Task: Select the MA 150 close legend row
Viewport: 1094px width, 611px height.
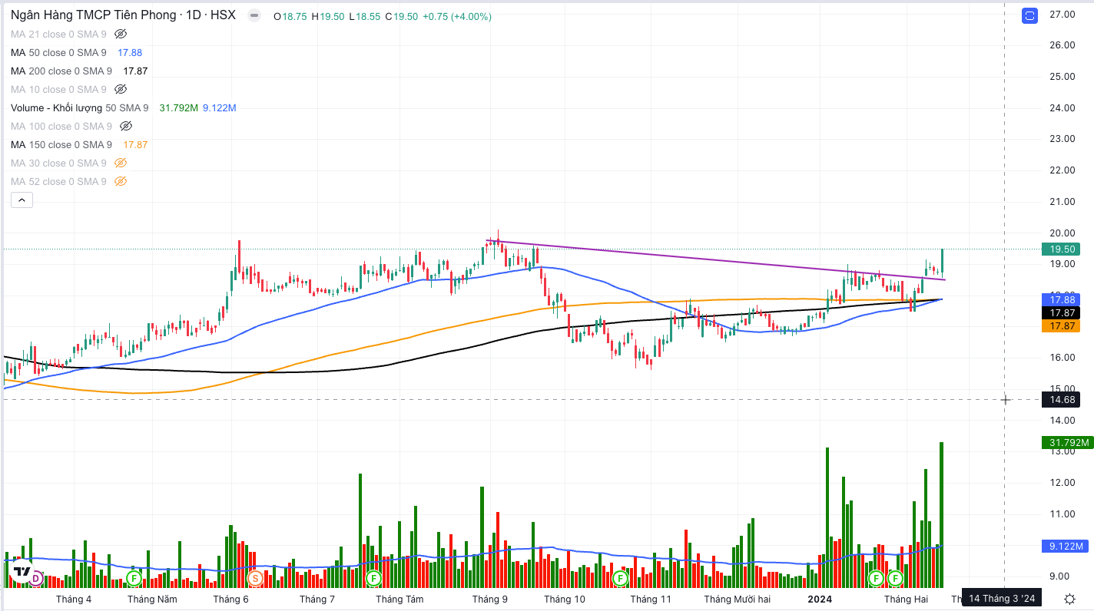Action: 79,144
